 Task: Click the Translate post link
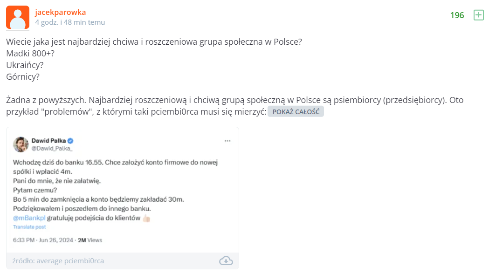(x=29, y=227)
